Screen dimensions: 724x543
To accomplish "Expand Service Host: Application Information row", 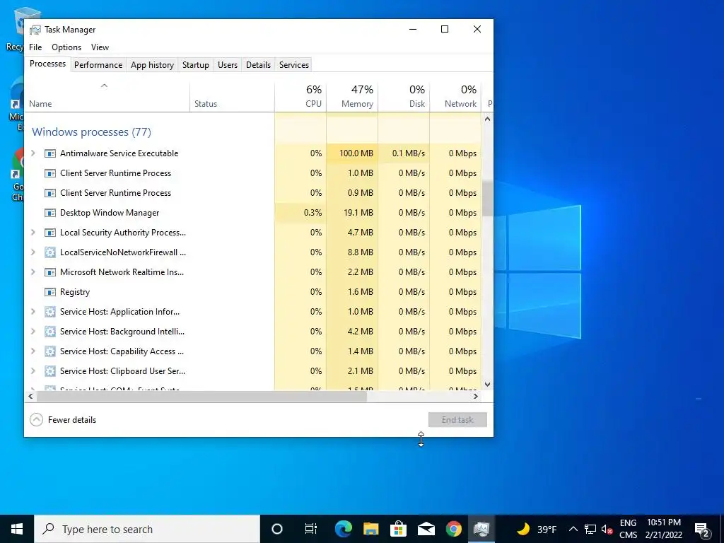I will [33, 312].
